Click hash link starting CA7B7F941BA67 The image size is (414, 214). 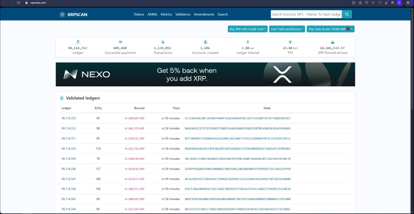pos(238,169)
